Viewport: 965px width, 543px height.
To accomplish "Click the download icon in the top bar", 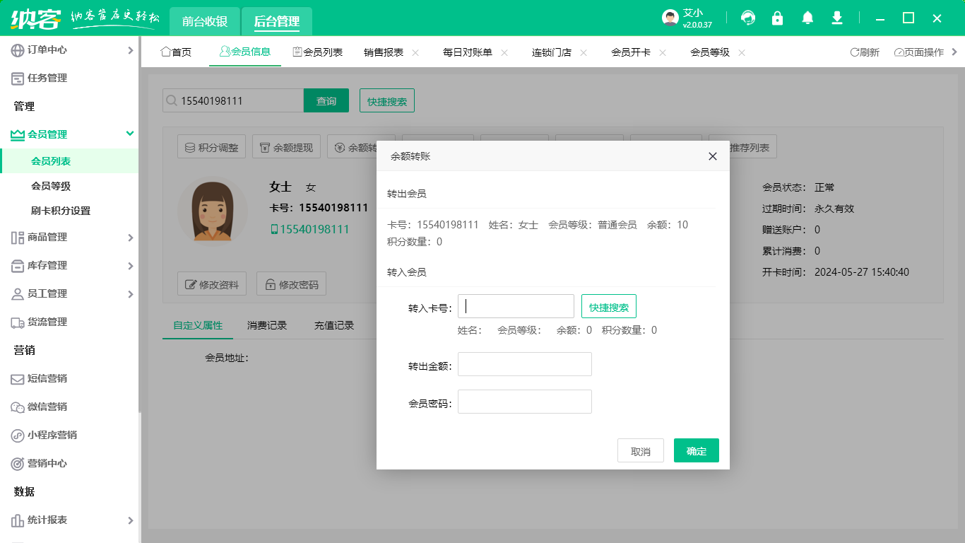I will click(x=837, y=18).
